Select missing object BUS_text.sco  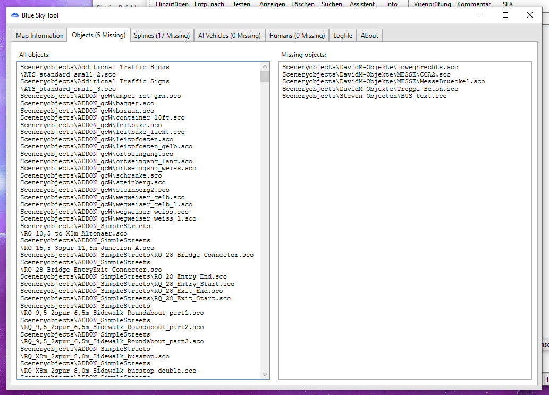[x=364, y=96]
